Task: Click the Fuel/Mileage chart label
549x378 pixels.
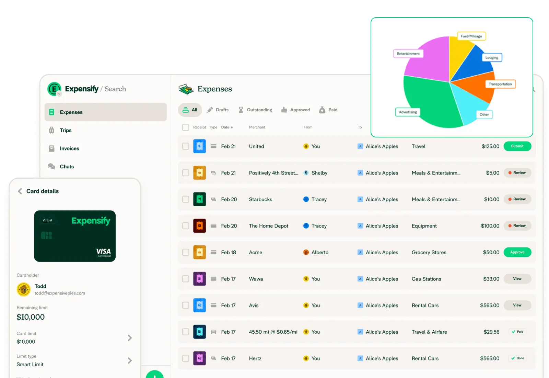Action: pos(471,36)
